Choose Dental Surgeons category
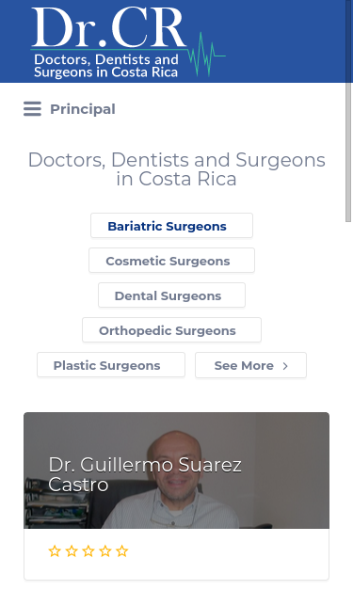353x590 pixels. pos(171,295)
